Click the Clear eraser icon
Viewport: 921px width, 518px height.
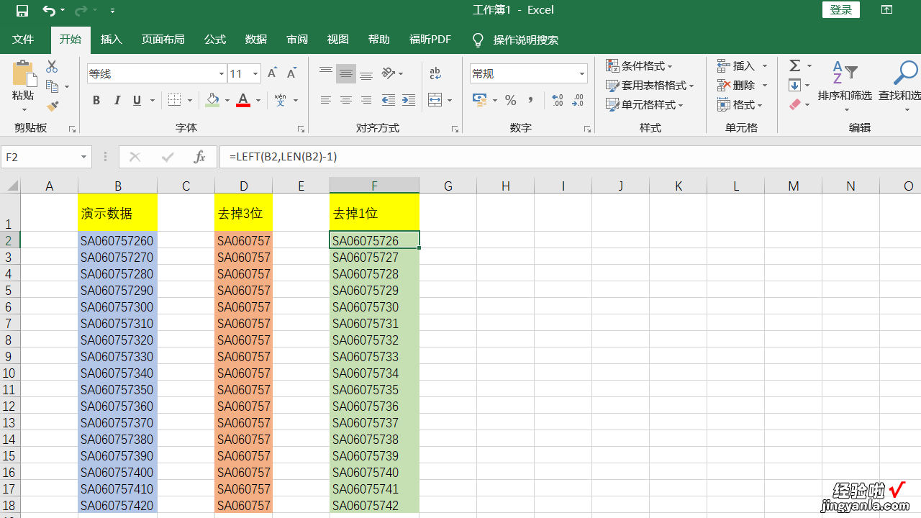click(x=795, y=104)
